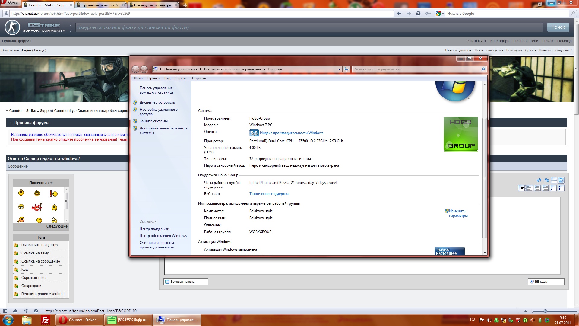Click the Opera password wand key icon
Viewport: 579px width, 326px height.
pos(428,14)
